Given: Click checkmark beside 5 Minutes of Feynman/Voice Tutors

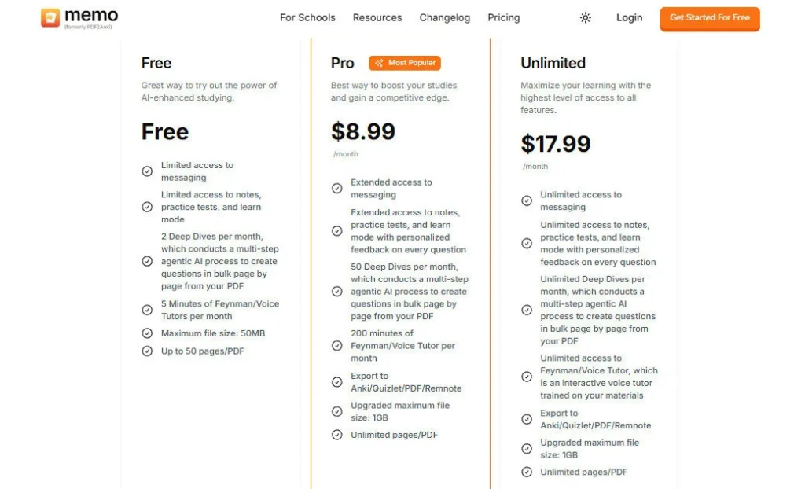Looking at the screenshot, I should tap(147, 311).
